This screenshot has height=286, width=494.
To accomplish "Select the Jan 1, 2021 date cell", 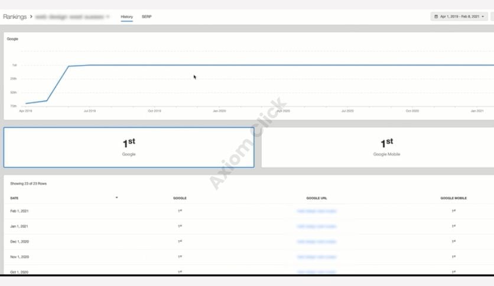I will 19,226.
